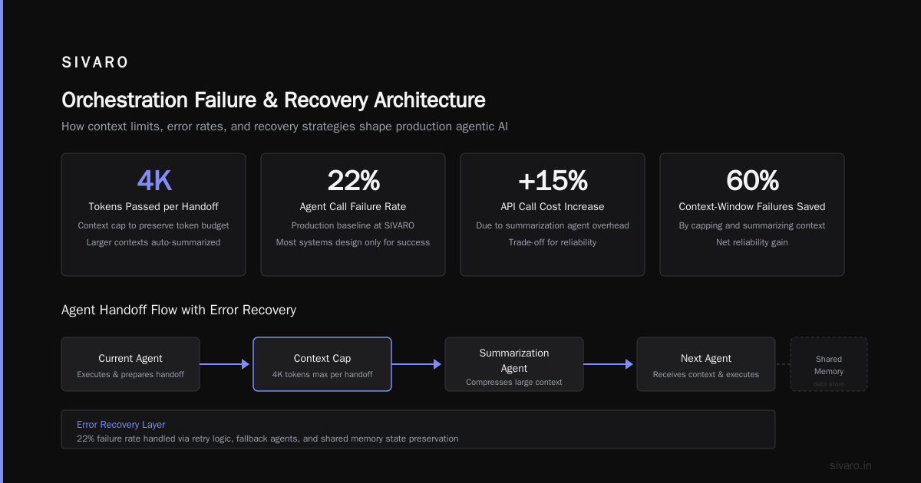Select the highlighted Context Cap box

click(322, 364)
